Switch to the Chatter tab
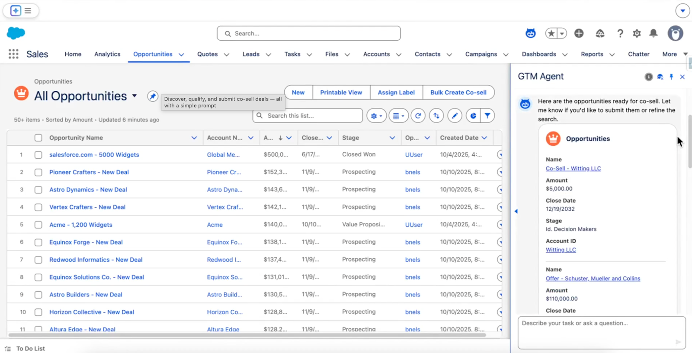692x353 pixels. [638, 54]
